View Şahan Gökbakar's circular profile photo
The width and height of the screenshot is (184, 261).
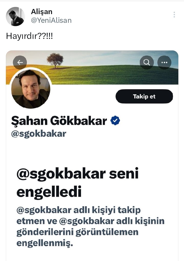coord(31,89)
